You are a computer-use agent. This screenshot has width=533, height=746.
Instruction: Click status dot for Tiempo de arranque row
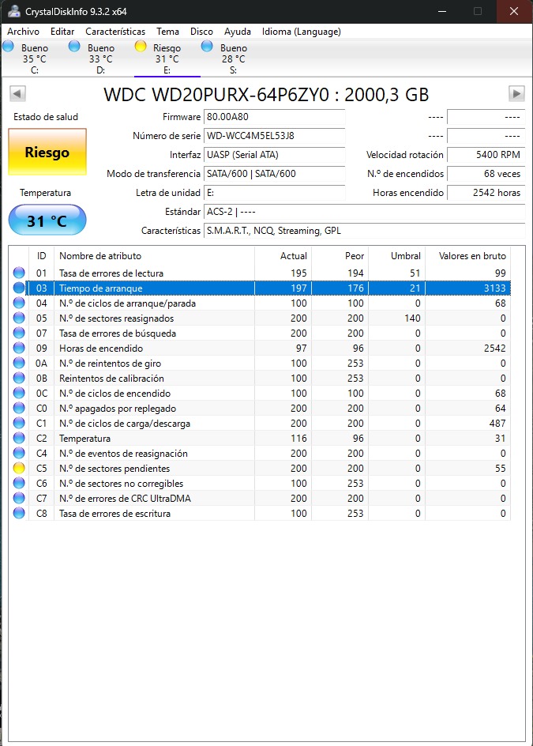pos(19,288)
